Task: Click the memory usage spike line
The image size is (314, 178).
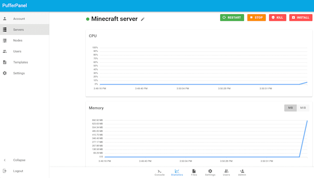Action: [303, 139]
